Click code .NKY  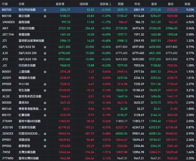pyautogui.click(x=5, y=28)
